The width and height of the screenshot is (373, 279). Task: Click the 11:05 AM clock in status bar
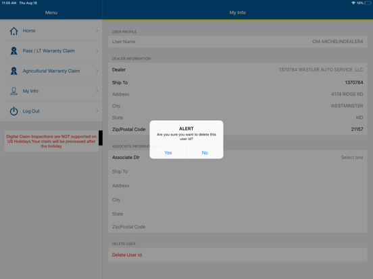[x=9, y=3]
